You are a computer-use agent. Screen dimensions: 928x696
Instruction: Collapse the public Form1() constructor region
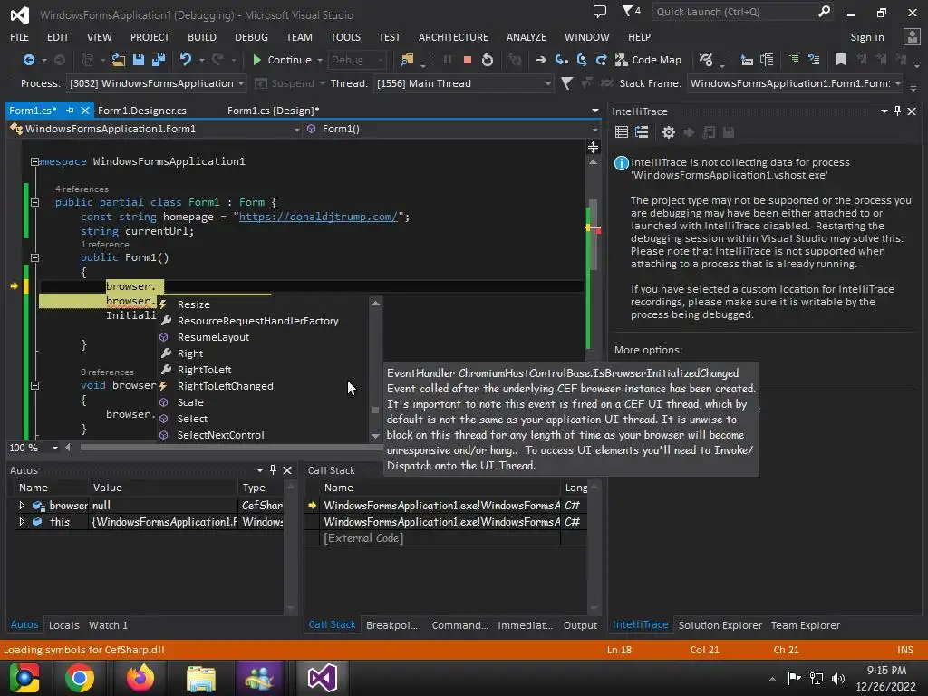(x=35, y=258)
